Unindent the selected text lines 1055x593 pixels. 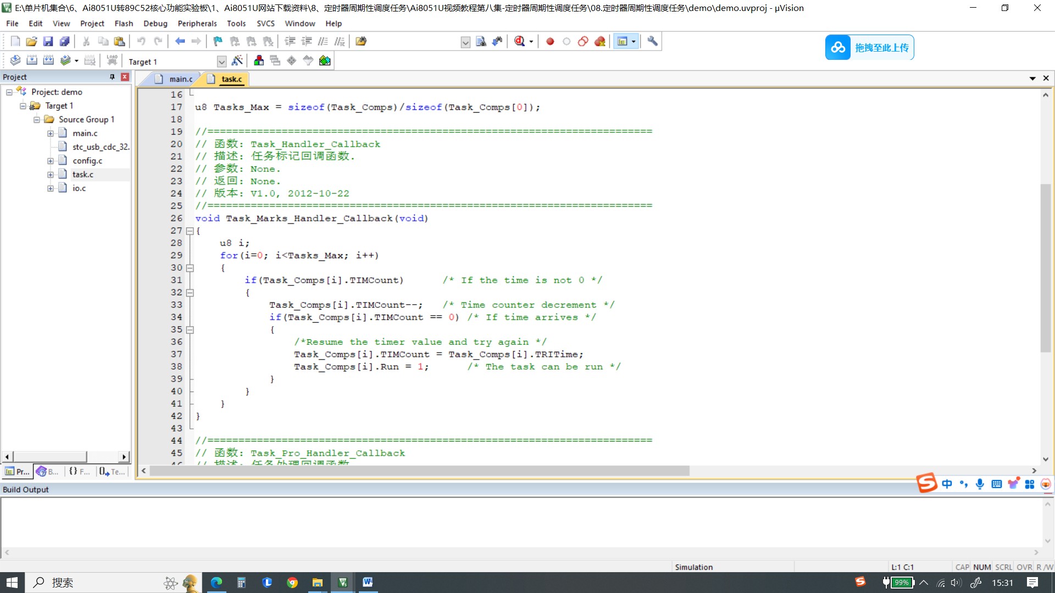[307, 41]
